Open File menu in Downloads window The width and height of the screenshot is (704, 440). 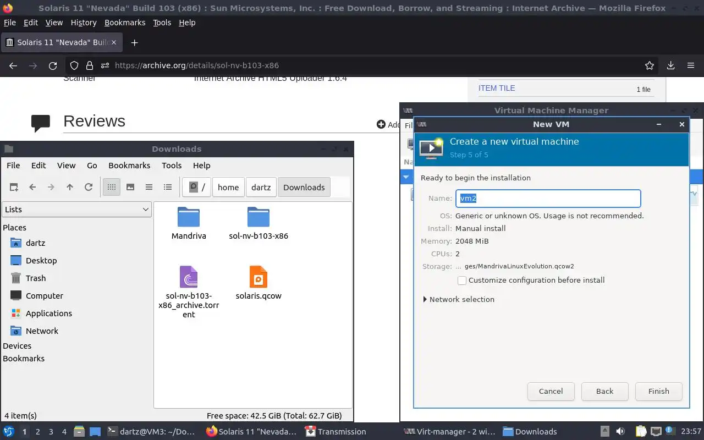13,165
